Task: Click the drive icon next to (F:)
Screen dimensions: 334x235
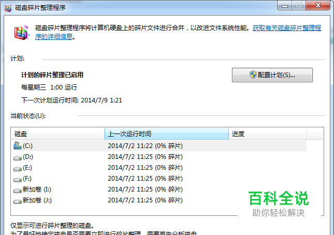Action: 18,180
